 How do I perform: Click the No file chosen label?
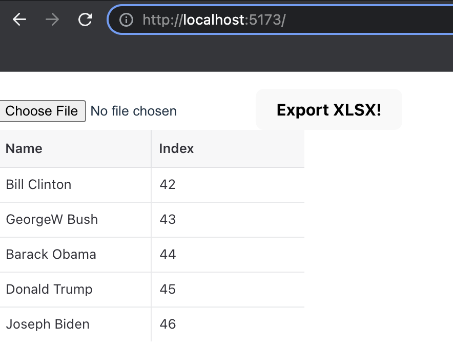tap(133, 111)
